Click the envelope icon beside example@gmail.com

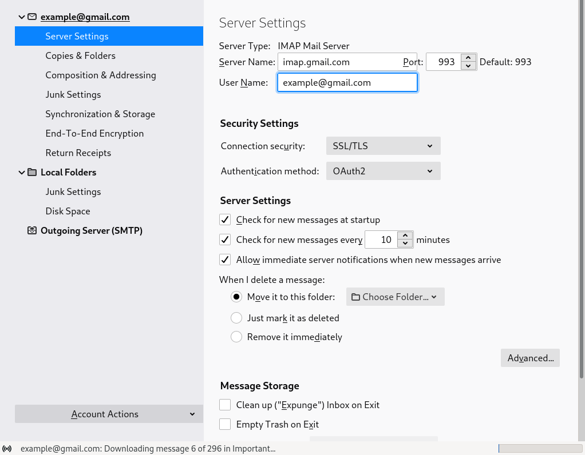[31, 17]
